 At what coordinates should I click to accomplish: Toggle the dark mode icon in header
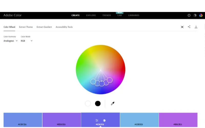(x=195, y=15)
